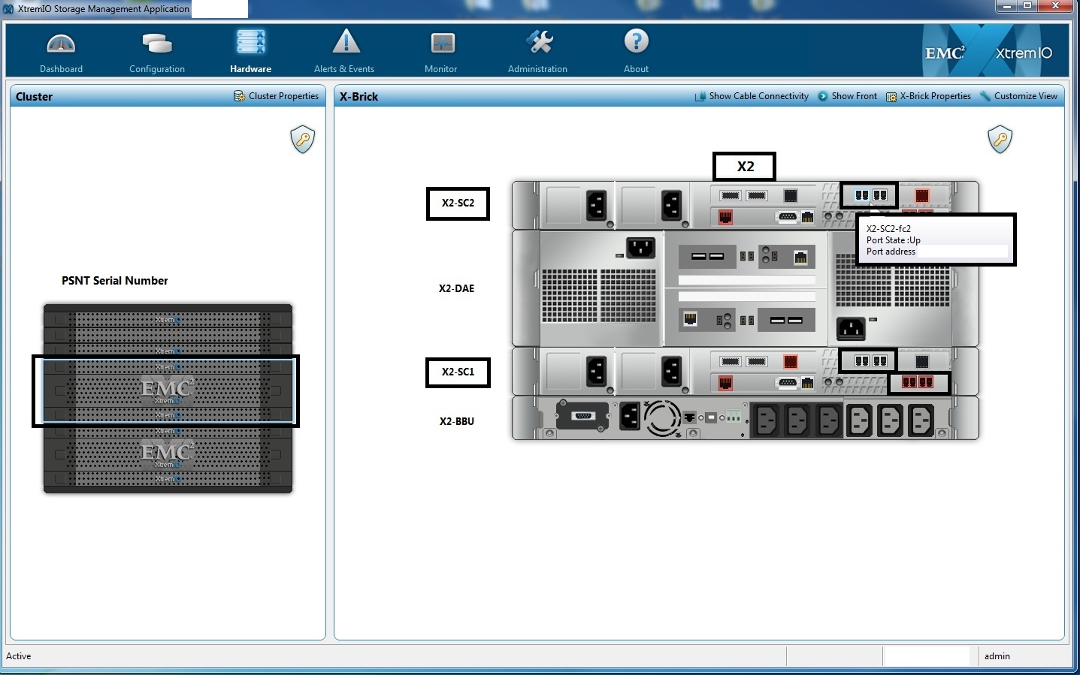This screenshot has height=675, width=1080.
Task: Go to Administration tools icon
Action: [539, 44]
